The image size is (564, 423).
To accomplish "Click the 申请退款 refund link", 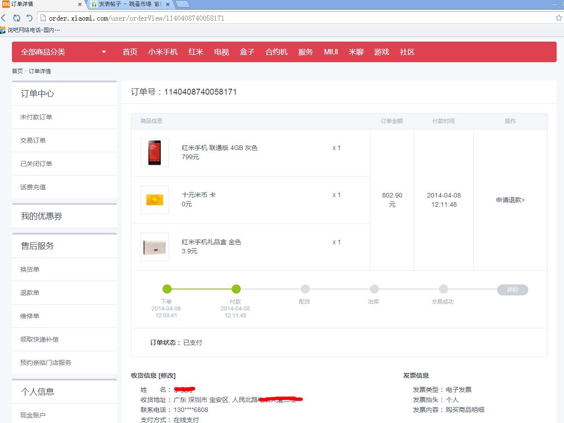I will click(510, 200).
